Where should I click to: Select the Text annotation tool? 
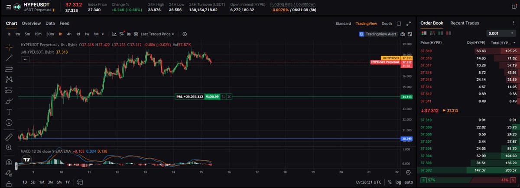click(9, 112)
